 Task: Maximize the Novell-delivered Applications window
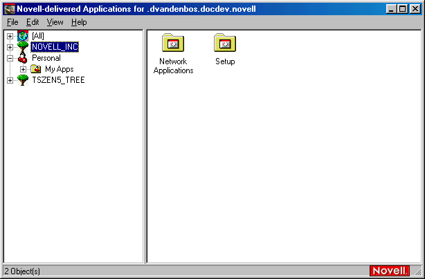tap(403, 9)
